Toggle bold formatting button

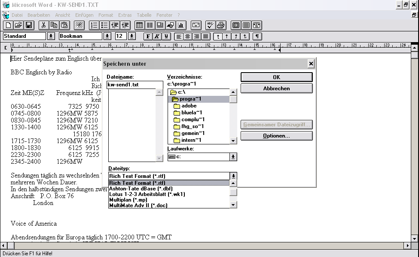point(148,37)
